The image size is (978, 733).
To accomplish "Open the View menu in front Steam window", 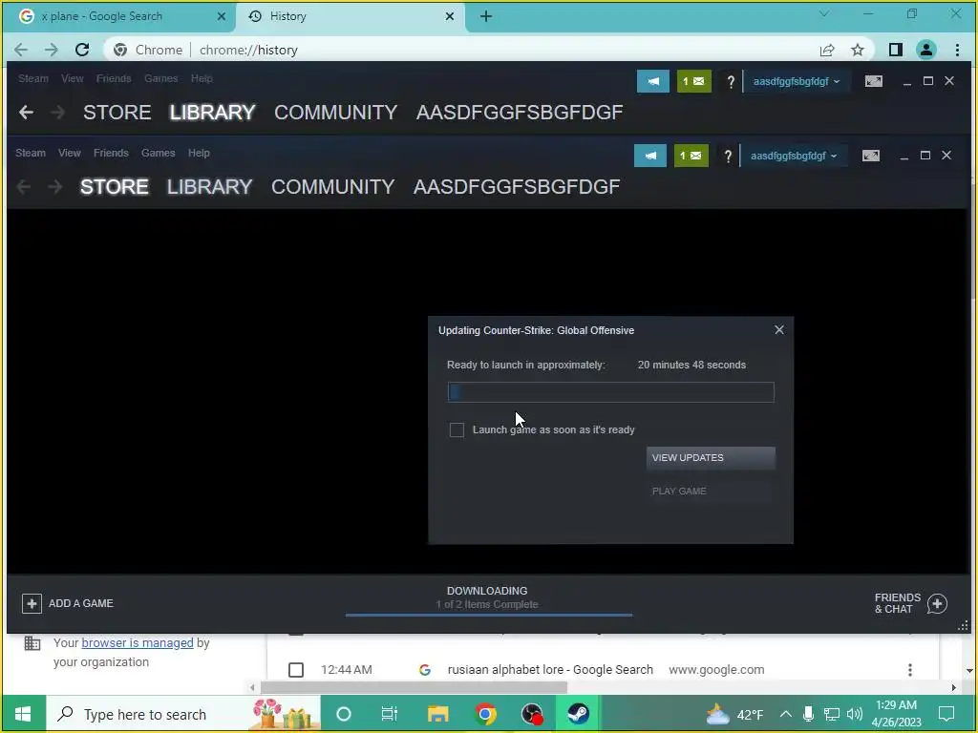I will pos(69,153).
